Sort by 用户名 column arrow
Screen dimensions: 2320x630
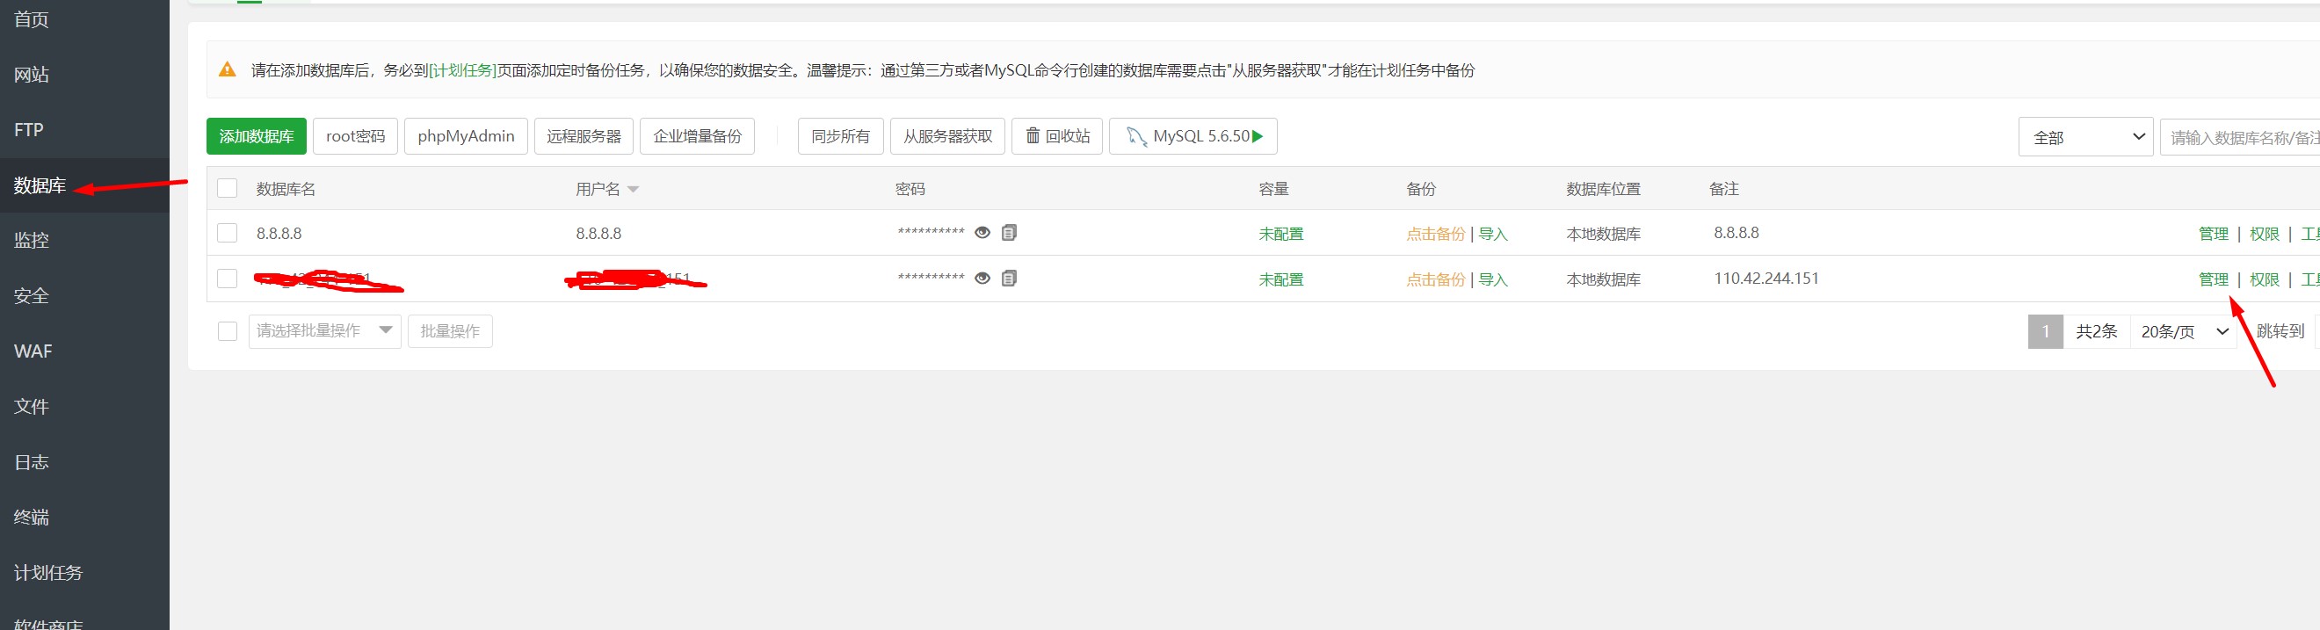click(x=633, y=190)
